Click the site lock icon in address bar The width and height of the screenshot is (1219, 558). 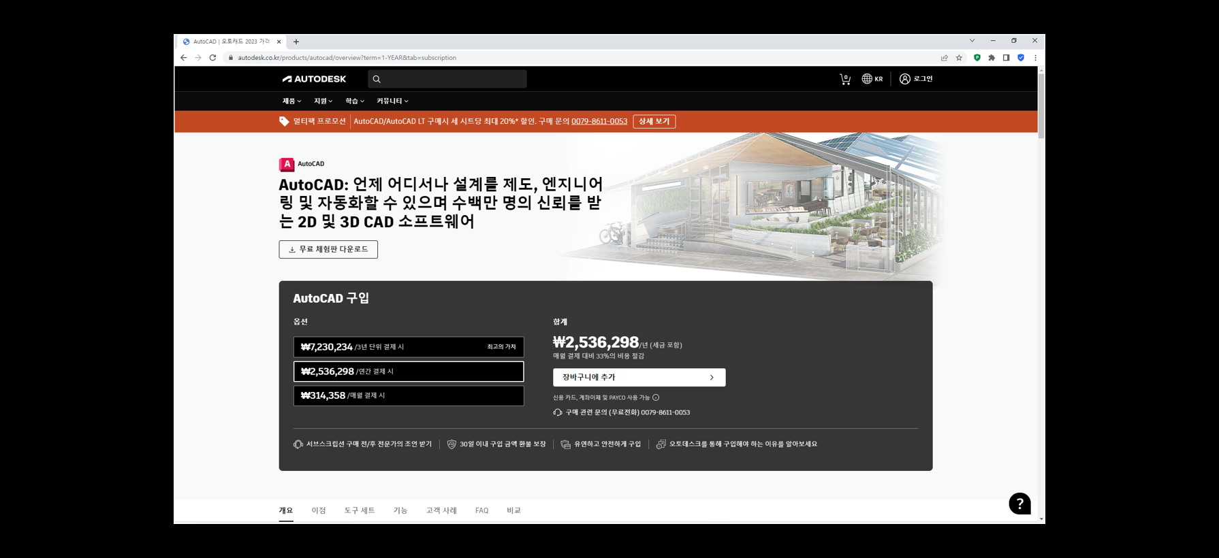point(231,58)
